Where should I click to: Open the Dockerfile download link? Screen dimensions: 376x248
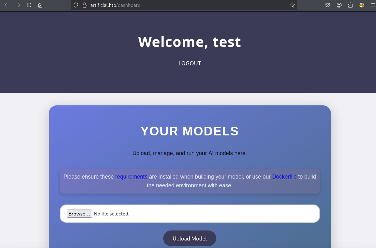click(284, 177)
